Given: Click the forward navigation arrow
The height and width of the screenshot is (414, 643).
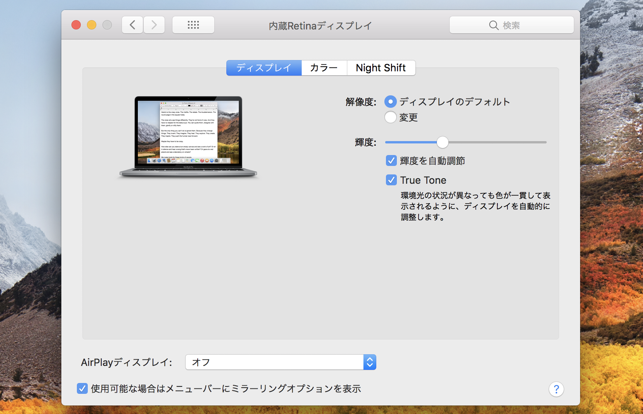Looking at the screenshot, I should [154, 25].
